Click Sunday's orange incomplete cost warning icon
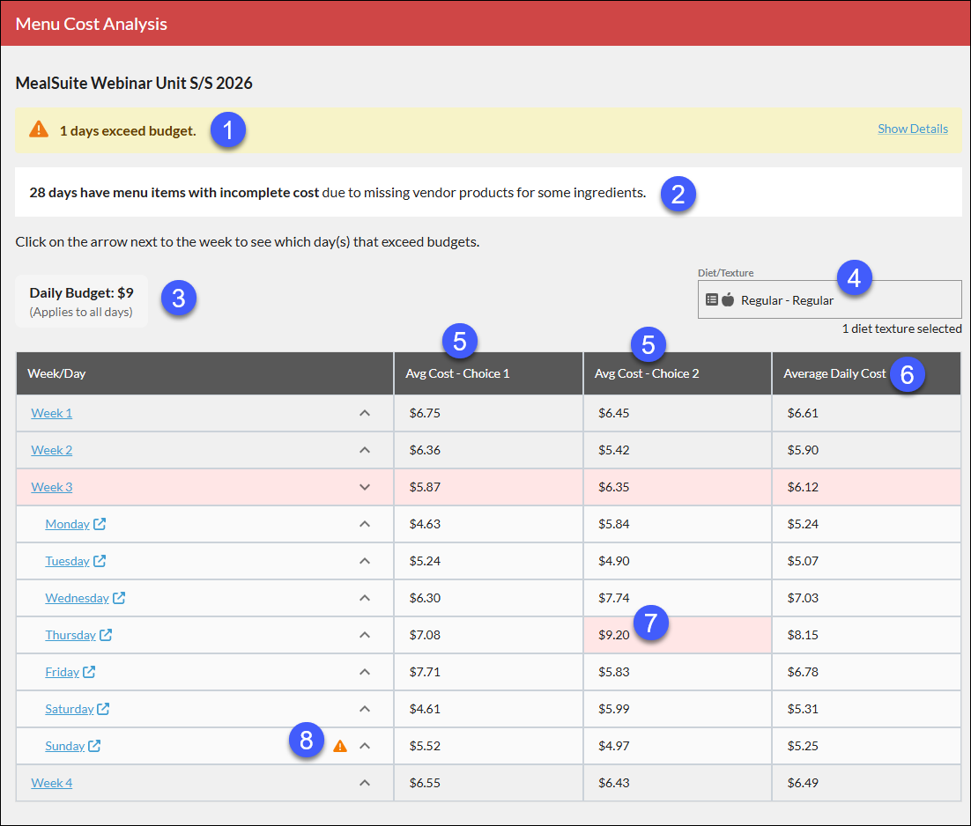 (340, 746)
